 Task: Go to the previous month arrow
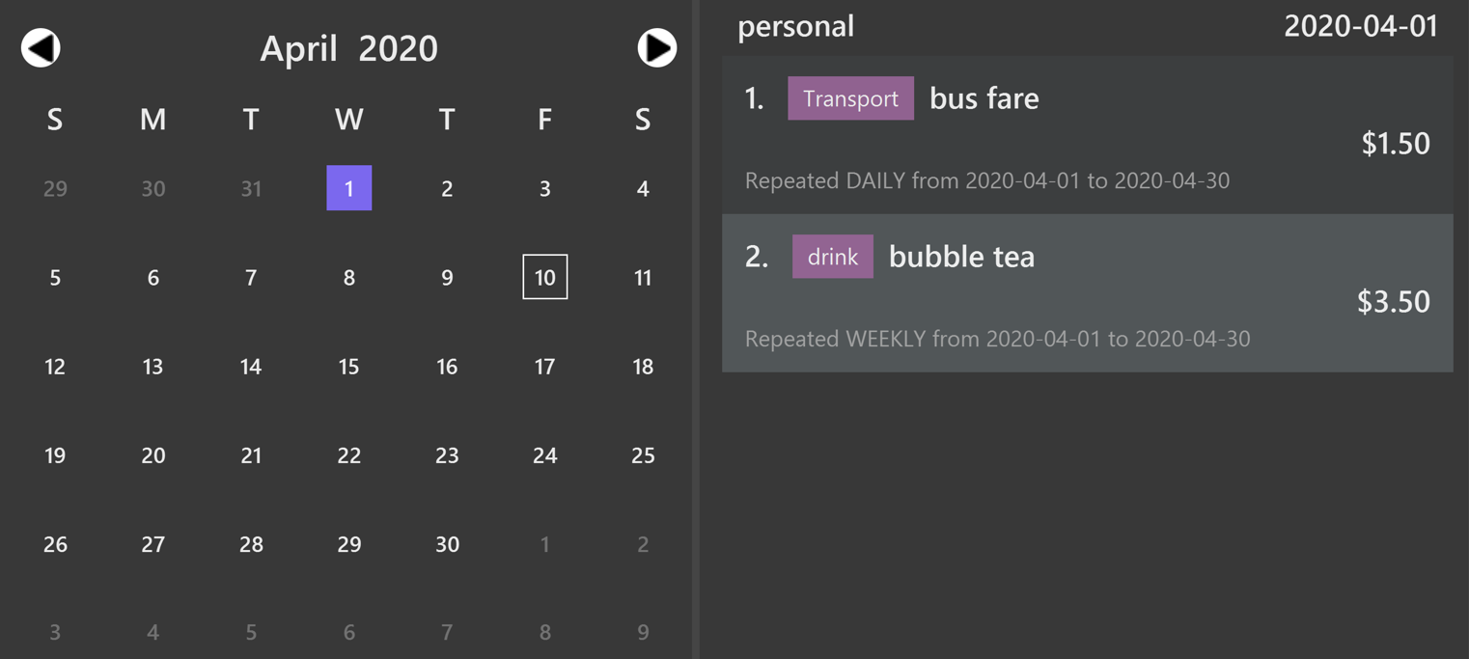click(x=41, y=47)
